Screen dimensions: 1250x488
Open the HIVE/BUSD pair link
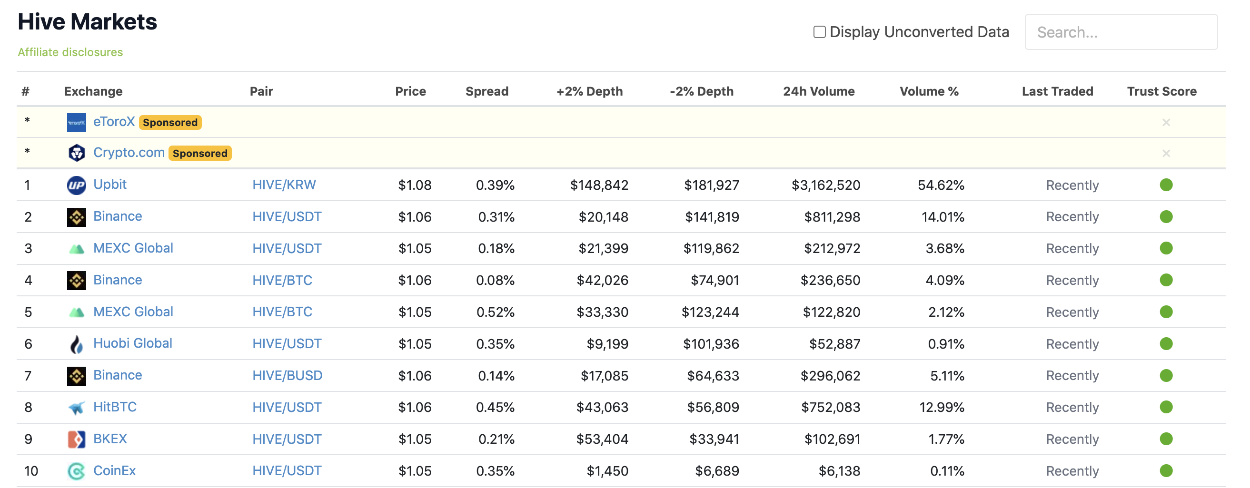(287, 375)
